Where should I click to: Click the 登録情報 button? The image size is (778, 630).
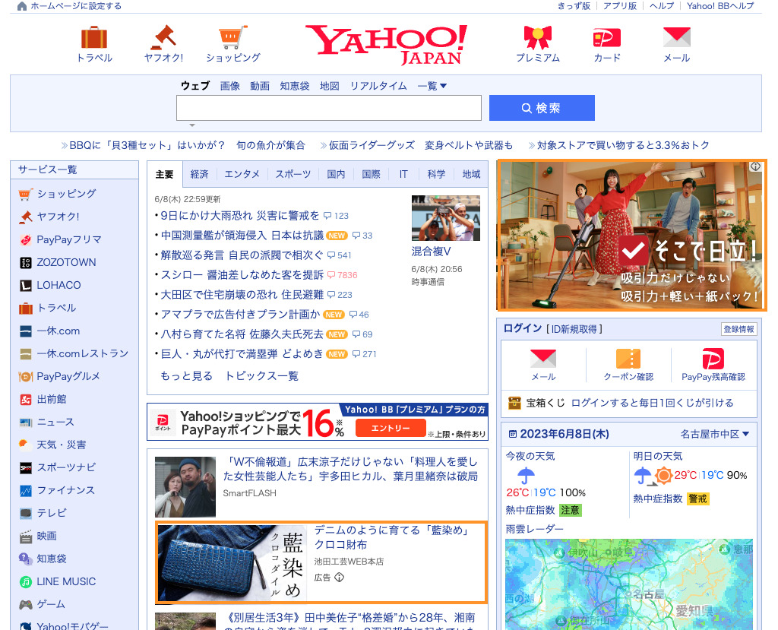[738, 329]
